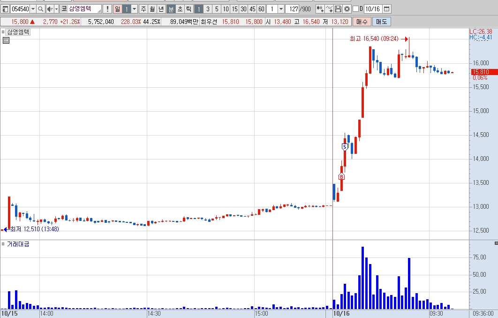Click the B buy marker on the chart
The width and height of the screenshot is (498, 318).
point(341,177)
